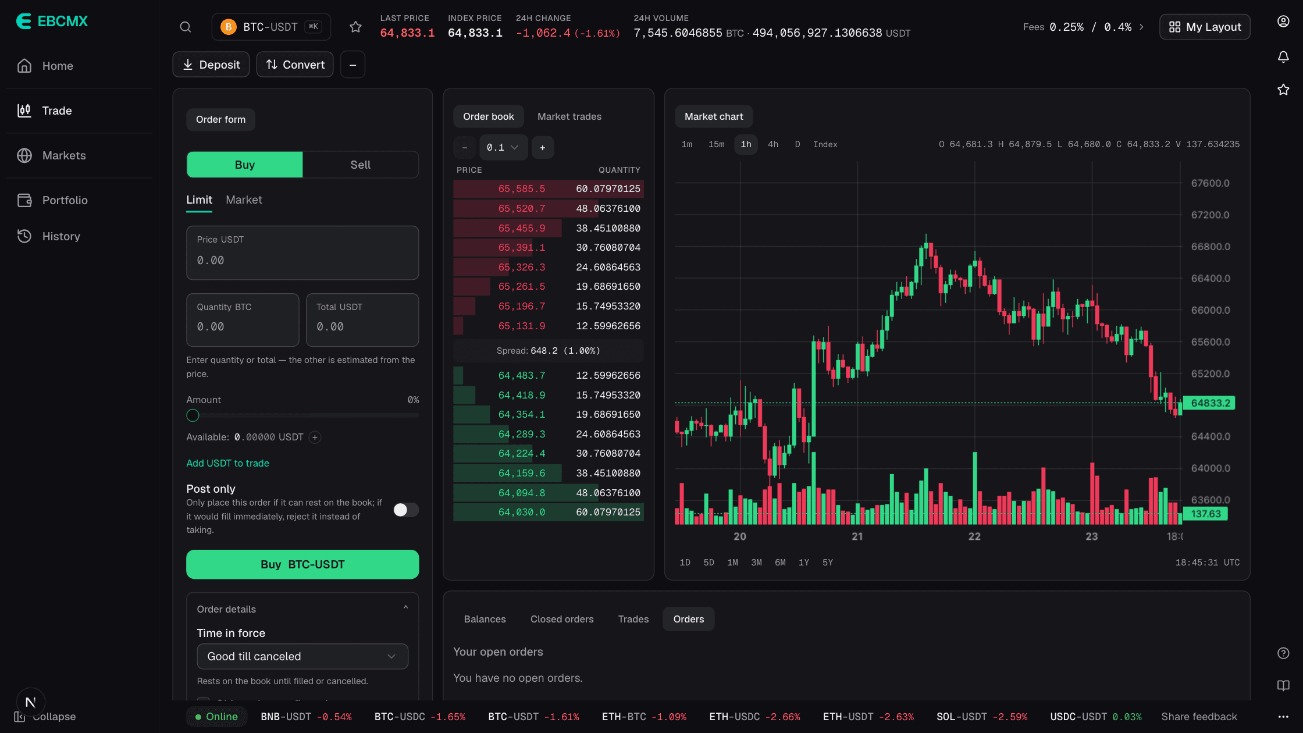Viewport: 1303px width, 733px height.
Task: Open notifications bell icon
Action: coord(1283,56)
